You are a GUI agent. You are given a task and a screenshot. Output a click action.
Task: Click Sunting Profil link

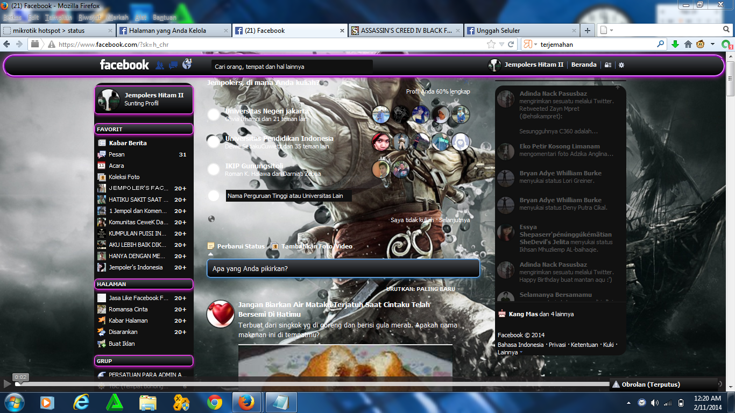pyautogui.click(x=142, y=103)
